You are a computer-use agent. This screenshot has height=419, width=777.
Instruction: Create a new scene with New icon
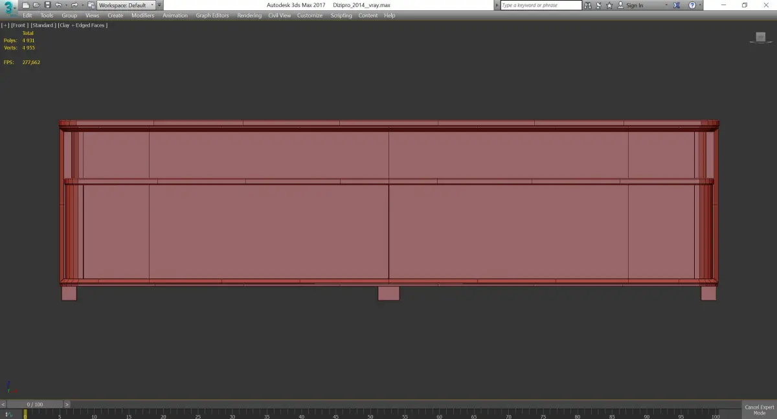[26, 5]
